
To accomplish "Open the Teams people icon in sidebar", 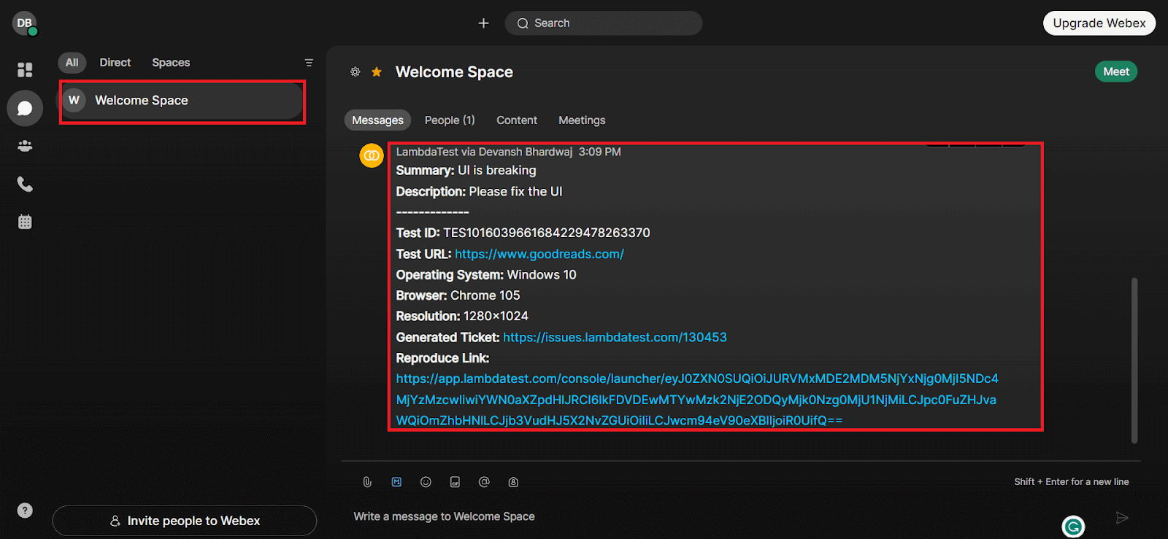I will (25, 146).
